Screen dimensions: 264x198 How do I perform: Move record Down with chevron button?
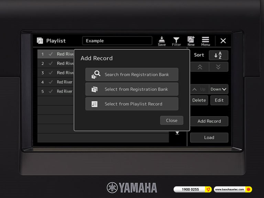pos(218,89)
